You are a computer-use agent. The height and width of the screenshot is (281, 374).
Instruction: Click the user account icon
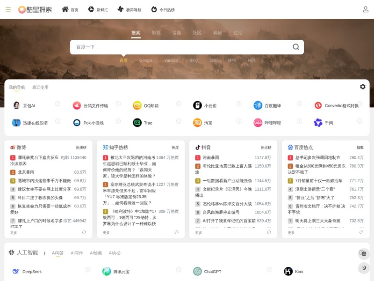pos(366,9)
